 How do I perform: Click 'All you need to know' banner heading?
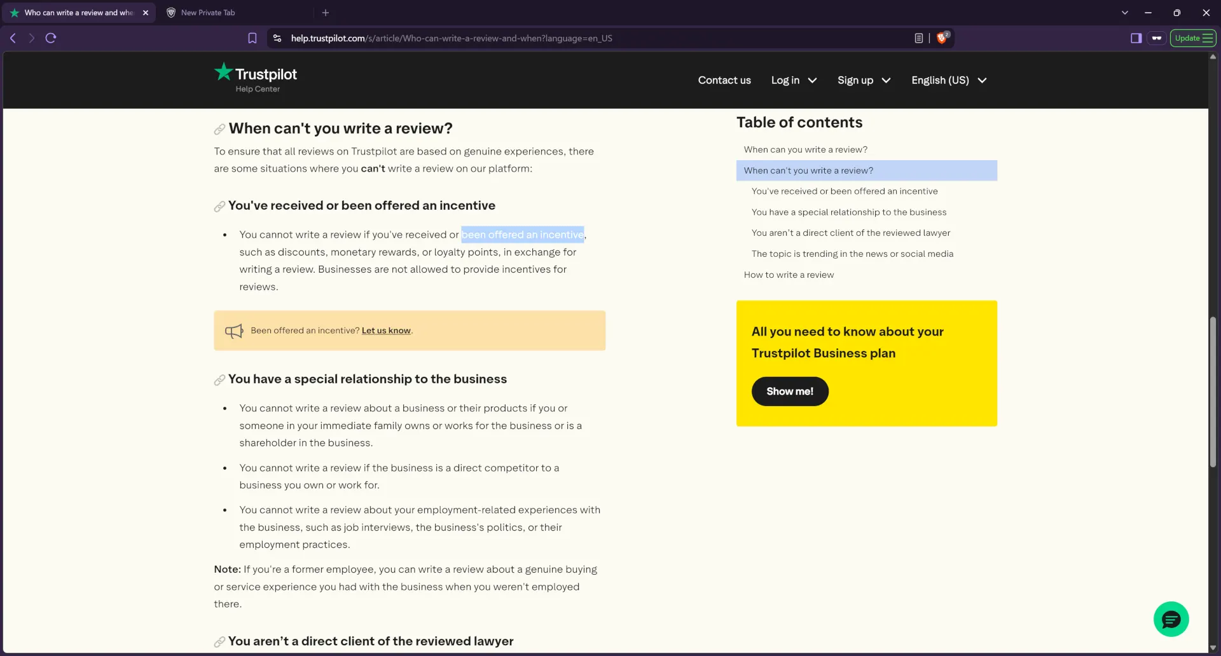point(848,343)
